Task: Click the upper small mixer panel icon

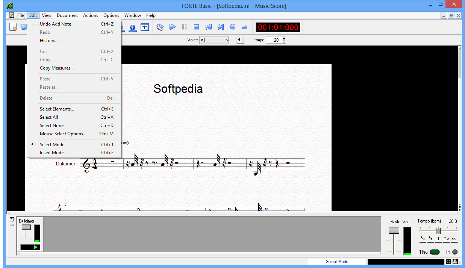Action: pos(12,219)
